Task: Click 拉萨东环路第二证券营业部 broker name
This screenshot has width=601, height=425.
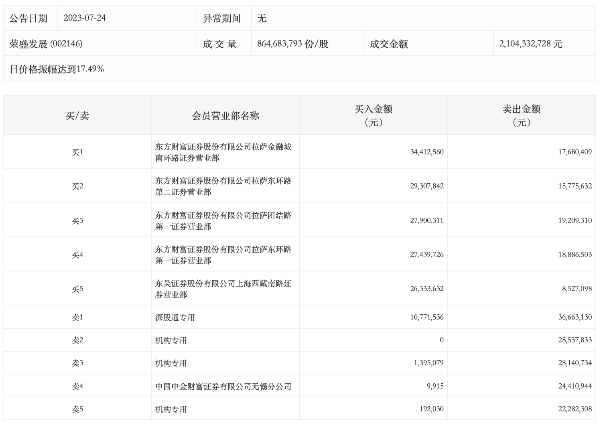Action: tap(223, 186)
